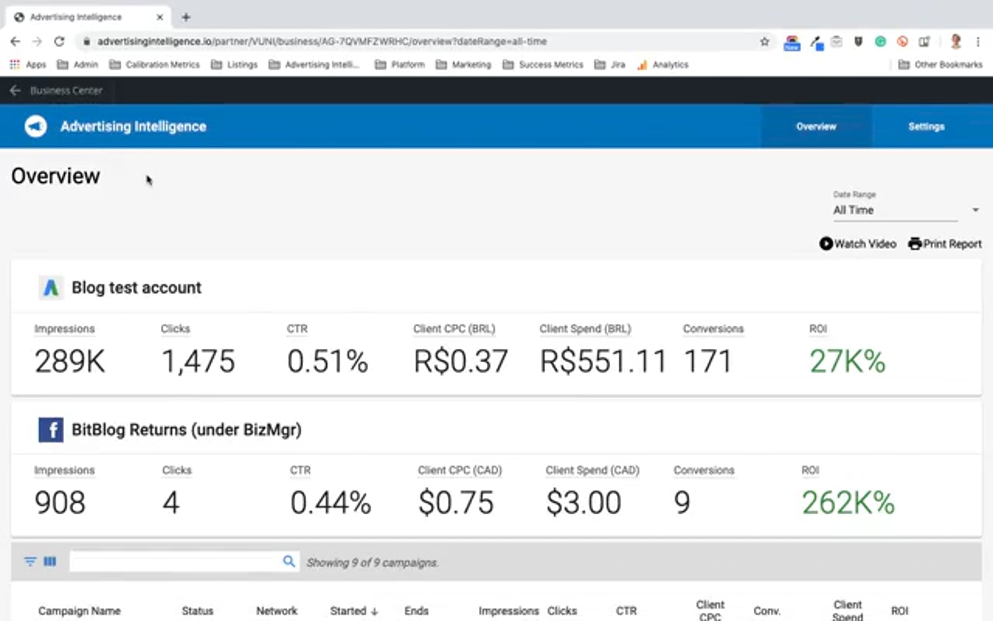Click the green circle extension icon
The width and height of the screenshot is (993, 621).
click(x=880, y=41)
